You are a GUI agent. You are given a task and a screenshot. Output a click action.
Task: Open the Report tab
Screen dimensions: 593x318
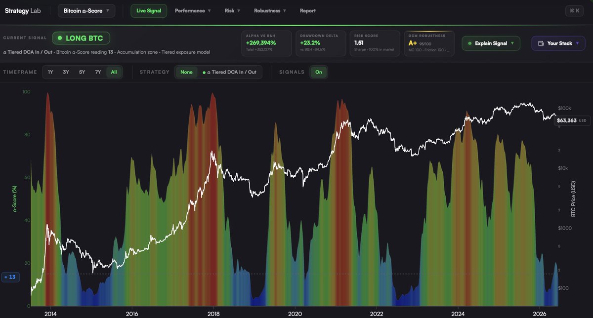click(308, 10)
